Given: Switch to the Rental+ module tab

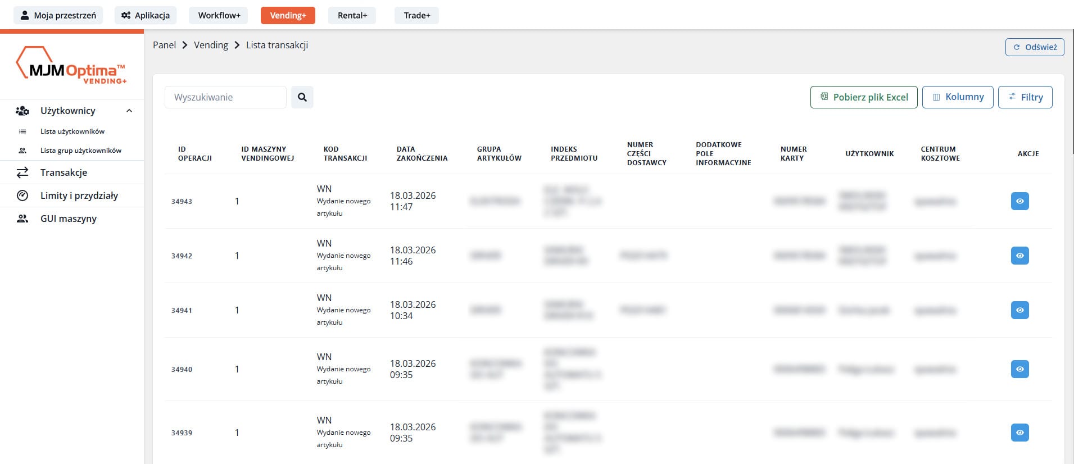Looking at the screenshot, I should [352, 15].
